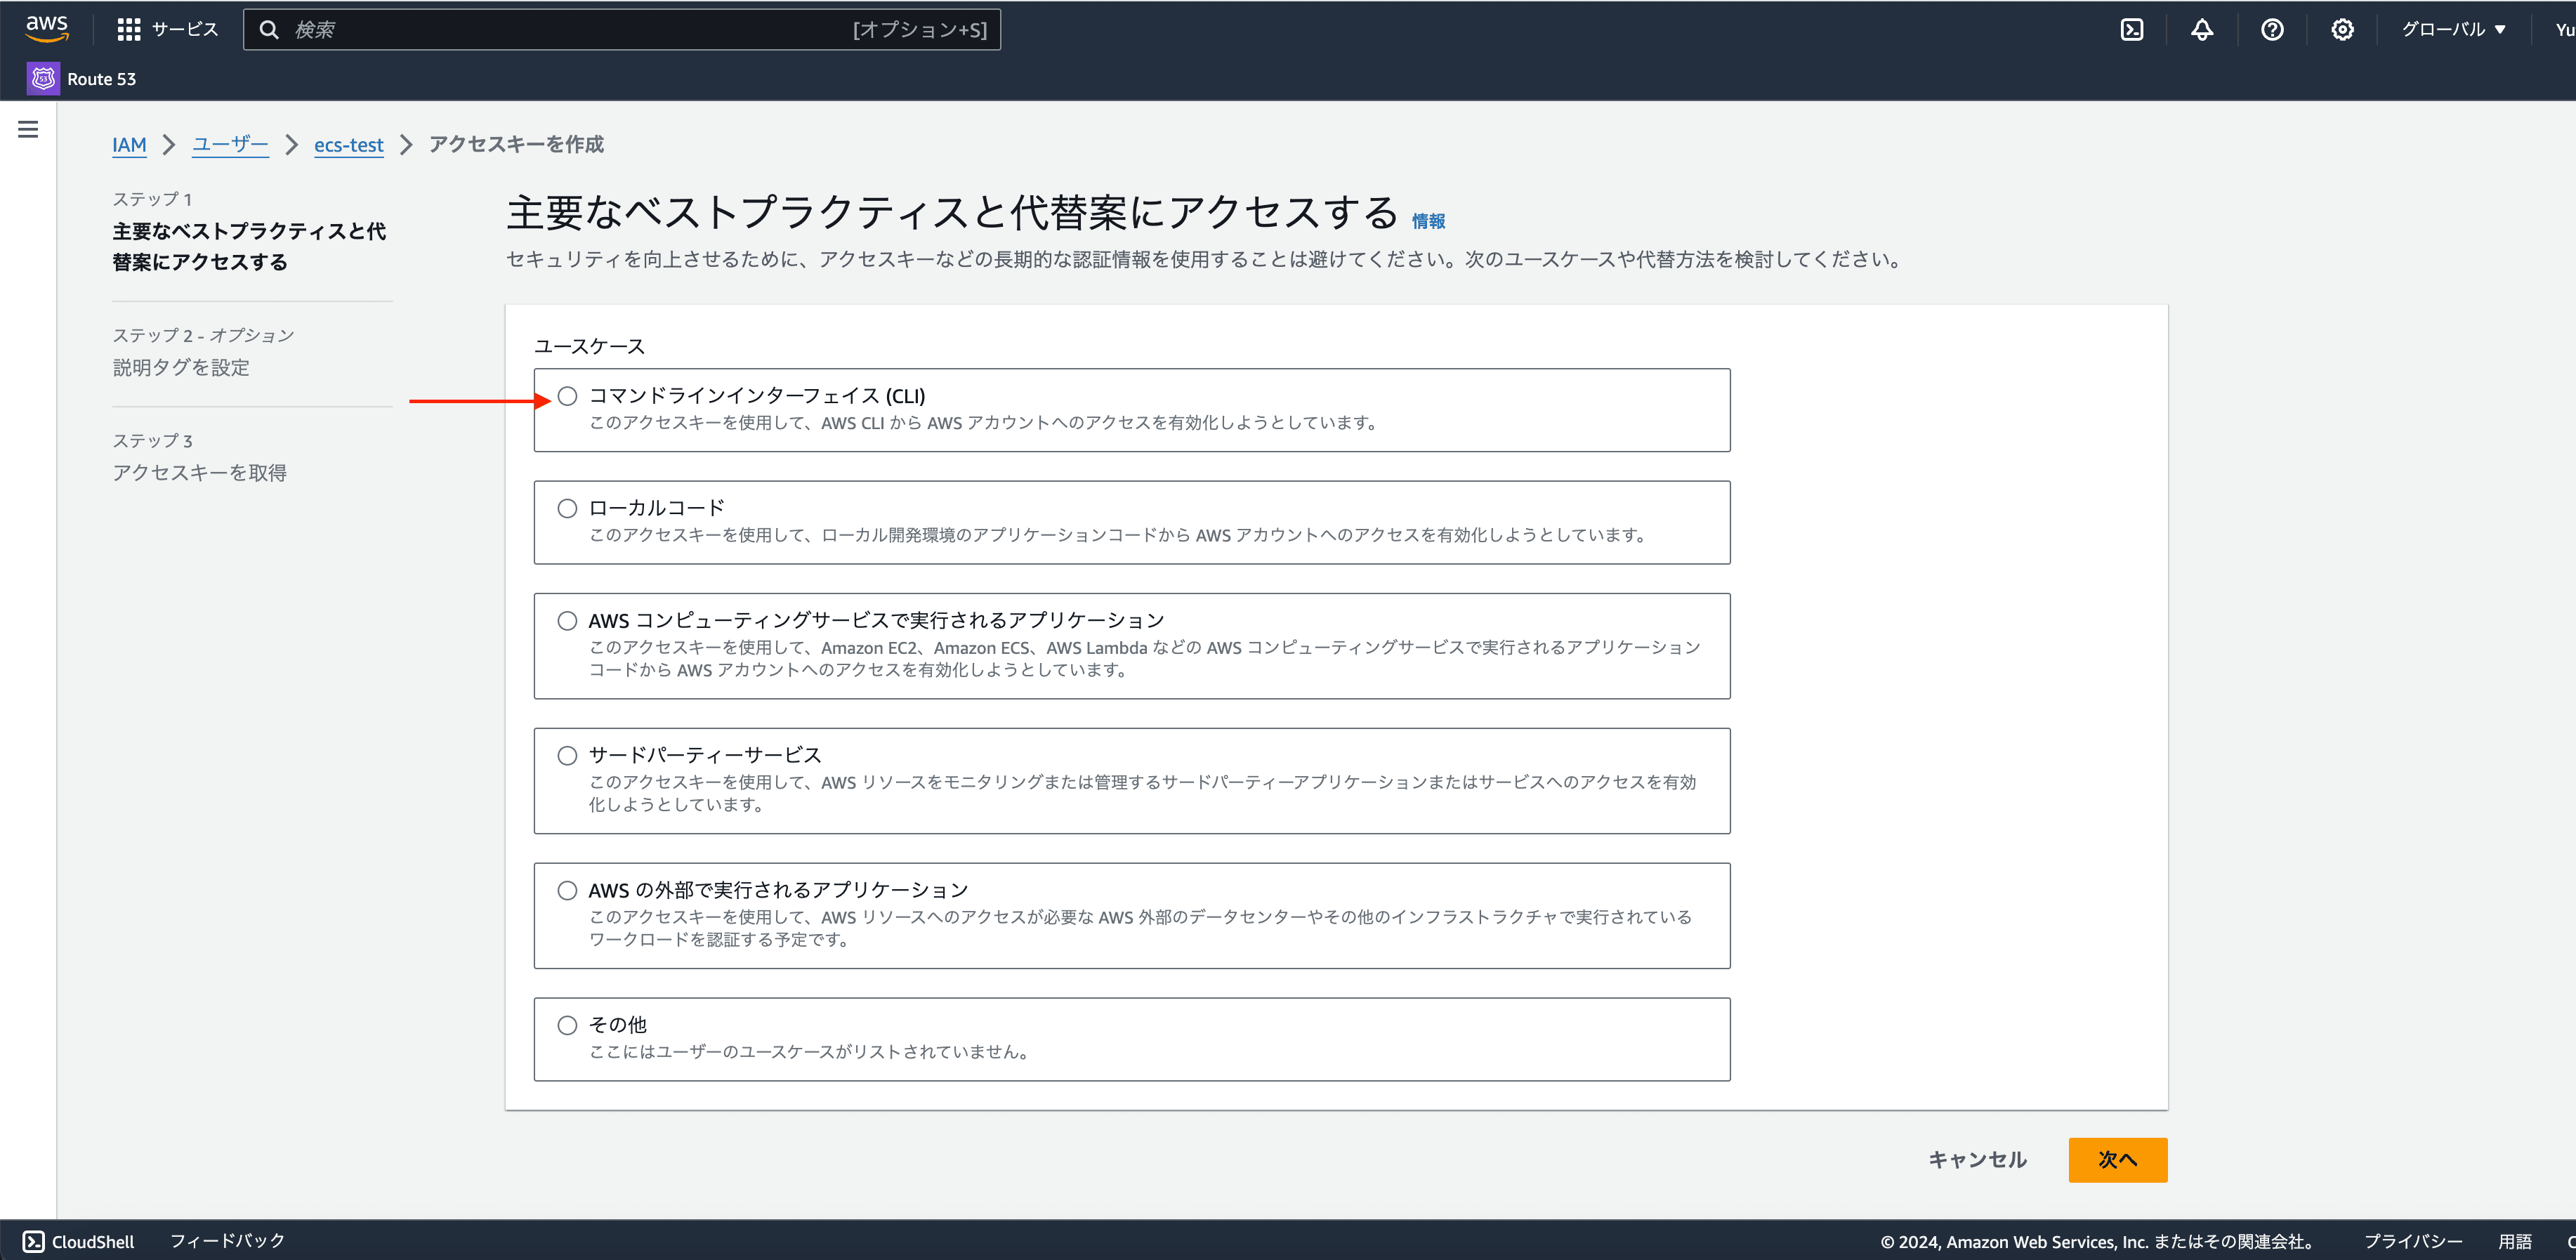2576x1260 pixels.
Task: Select the ローカルコード radio button
Action: [x=567, y=508]
